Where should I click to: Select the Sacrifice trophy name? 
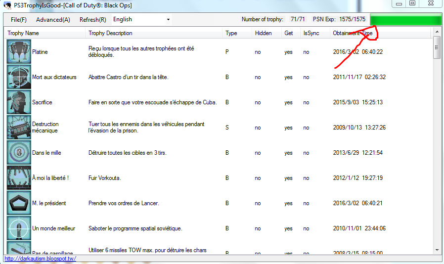click(42, 102)
